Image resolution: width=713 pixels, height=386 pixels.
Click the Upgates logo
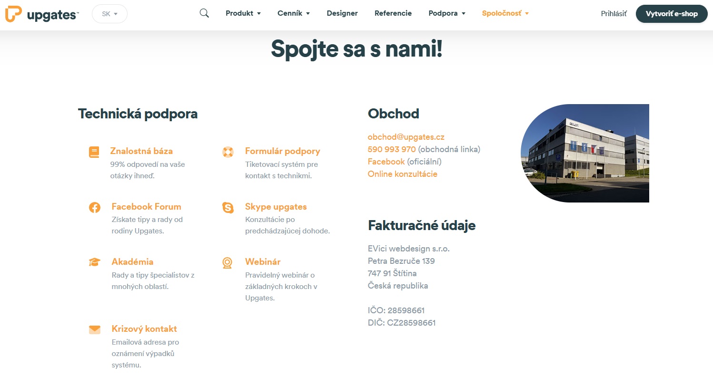[x=42, y=14]
